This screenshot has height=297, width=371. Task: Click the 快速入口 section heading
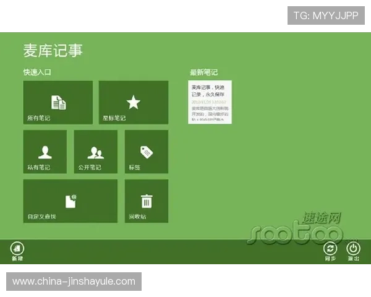(x=37, y=72)
